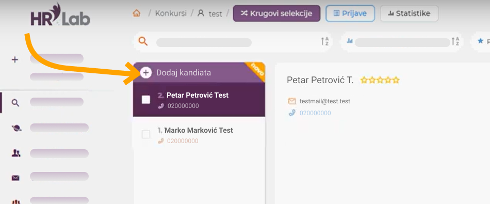
Task: Click the plus icon in left sidebar
Action: [x=14, y=59]
